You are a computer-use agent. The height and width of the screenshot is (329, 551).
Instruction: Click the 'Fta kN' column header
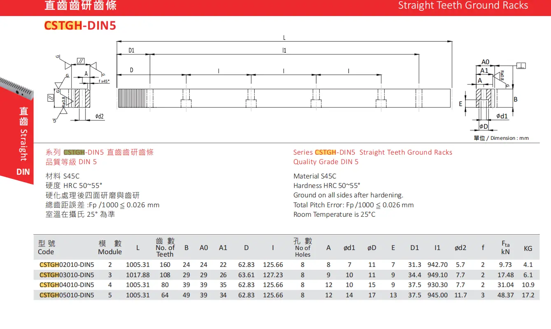point(505,248)
